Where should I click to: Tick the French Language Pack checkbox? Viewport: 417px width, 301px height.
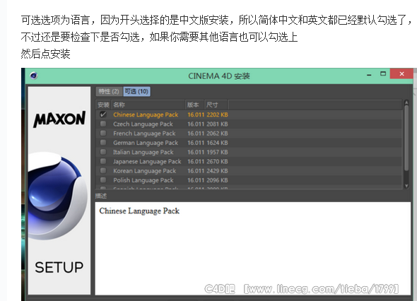[103, 134]
